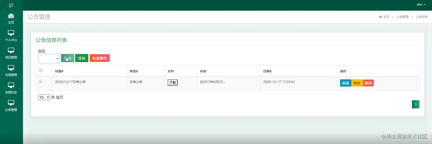Image resolution: width=432 pixels, height=144 pixels.
Task: Open 个人中心 monitor icon in sidebar
Action: point(11,33)
